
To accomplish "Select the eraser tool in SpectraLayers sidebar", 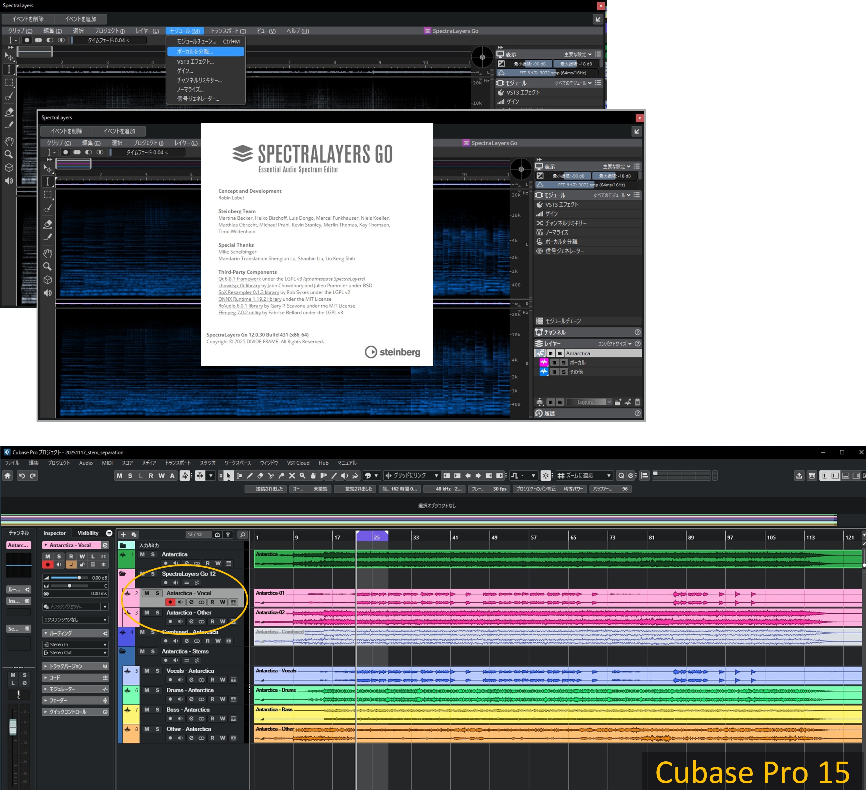I will pyautogui.click(x=48, y=224).
